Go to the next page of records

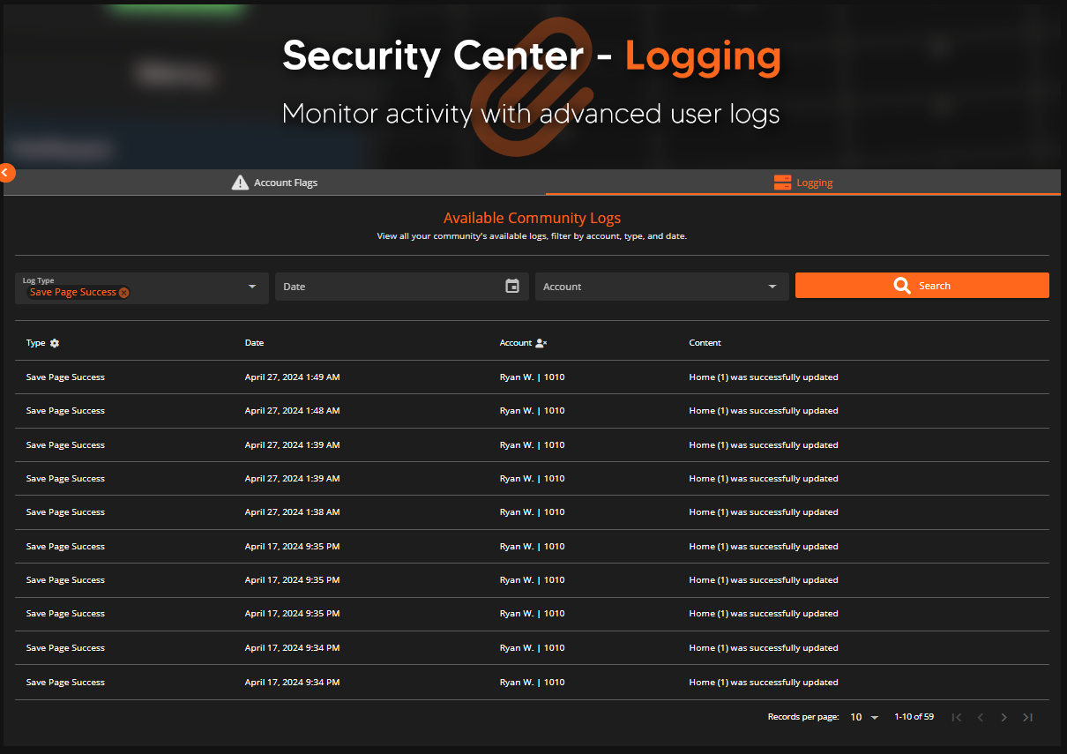(1004, 717)
